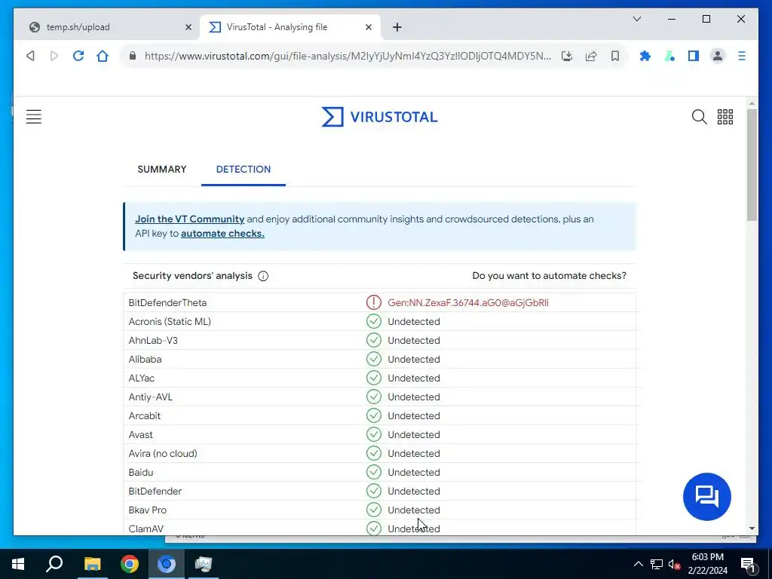772x579 pixels.
Task: Open the browser main menu
Action: (742, 56)
